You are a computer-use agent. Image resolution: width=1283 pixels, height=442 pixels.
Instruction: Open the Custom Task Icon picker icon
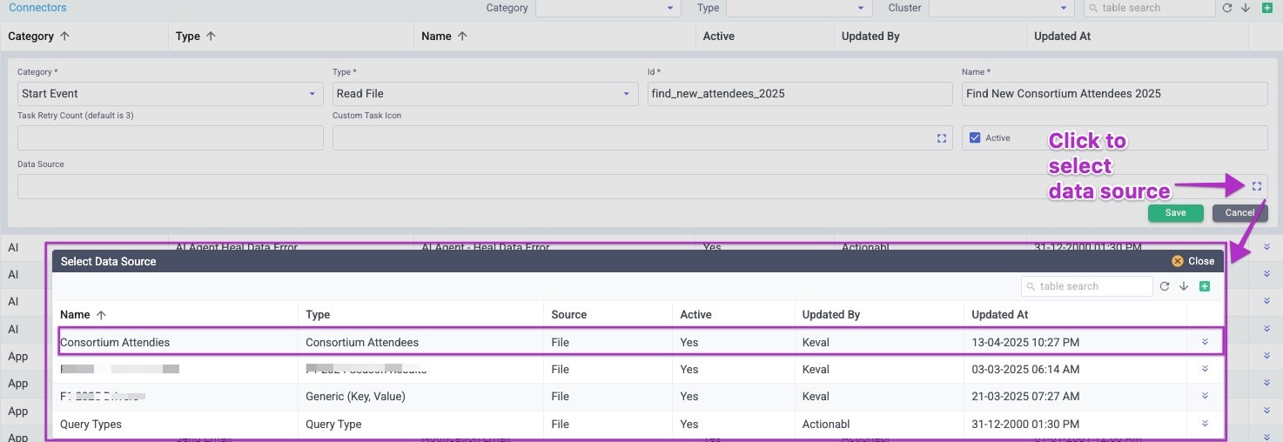(x=942, y=138)
